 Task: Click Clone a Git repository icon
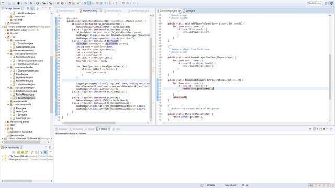click(x=23, y=152)
